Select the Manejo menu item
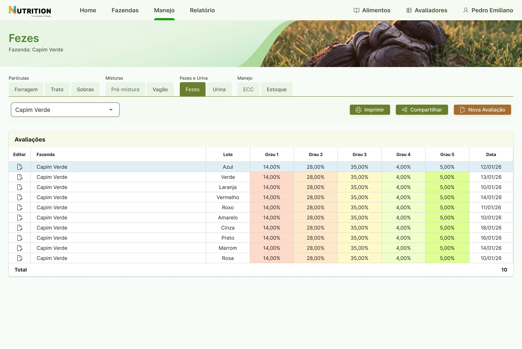This screenshot has width=522, height=349. (164, 10)
